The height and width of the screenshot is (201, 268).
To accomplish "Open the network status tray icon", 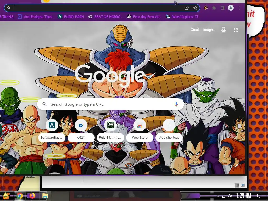I will (x=224, y=196).
